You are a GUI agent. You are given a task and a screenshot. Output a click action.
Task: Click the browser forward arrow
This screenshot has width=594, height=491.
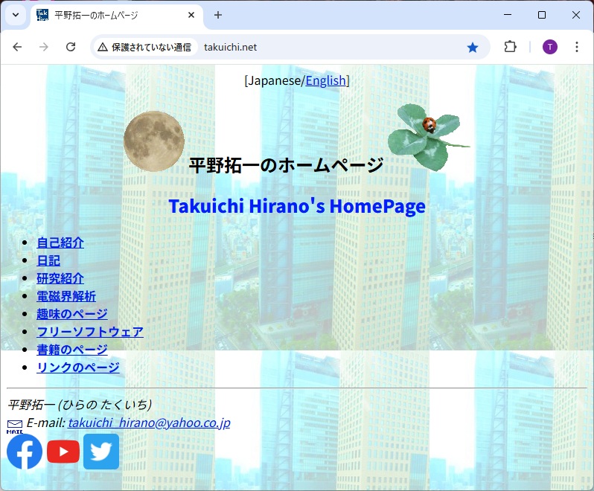pos(44,47)
